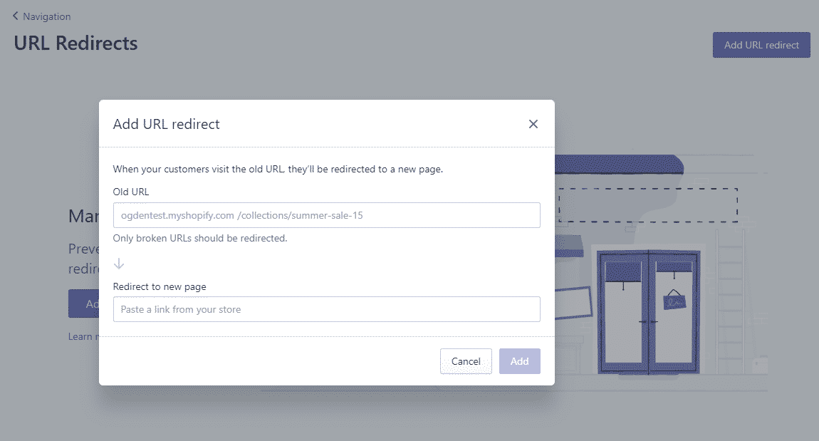Go back via the Navigation breadcrumb text

tap(47, 16)
